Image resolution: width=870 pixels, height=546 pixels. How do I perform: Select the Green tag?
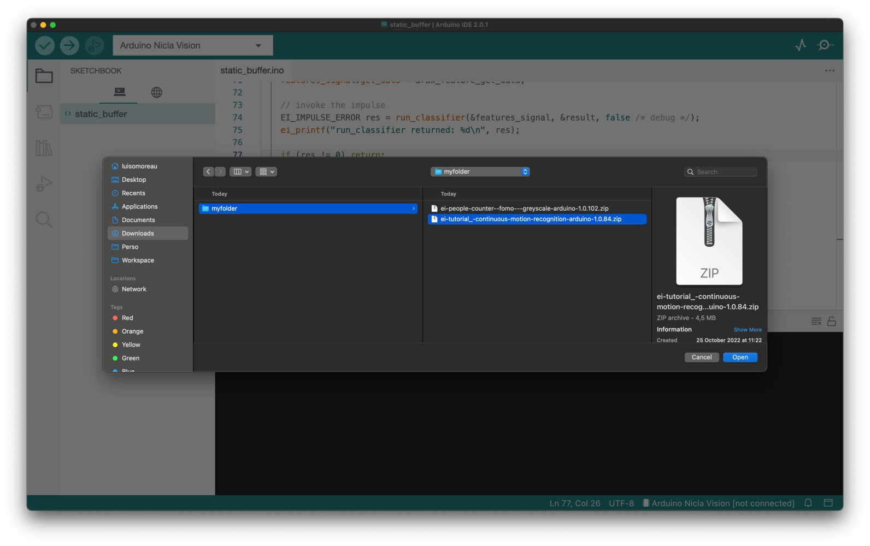(148, 358)
